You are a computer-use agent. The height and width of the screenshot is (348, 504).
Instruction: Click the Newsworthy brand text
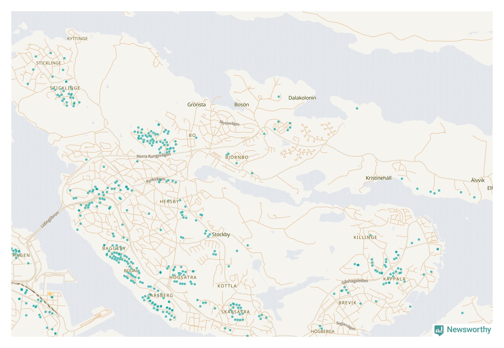click(x=469, y=330)
